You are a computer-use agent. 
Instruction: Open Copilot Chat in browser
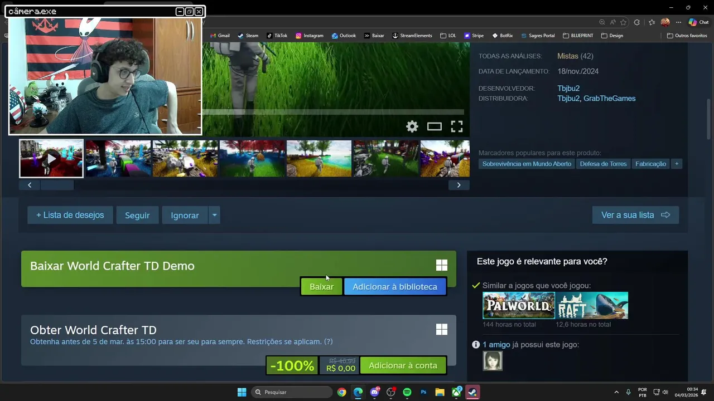click(x=698, y=22)
